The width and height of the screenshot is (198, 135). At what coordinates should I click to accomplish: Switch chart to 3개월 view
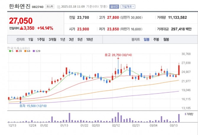click(52, 39)
